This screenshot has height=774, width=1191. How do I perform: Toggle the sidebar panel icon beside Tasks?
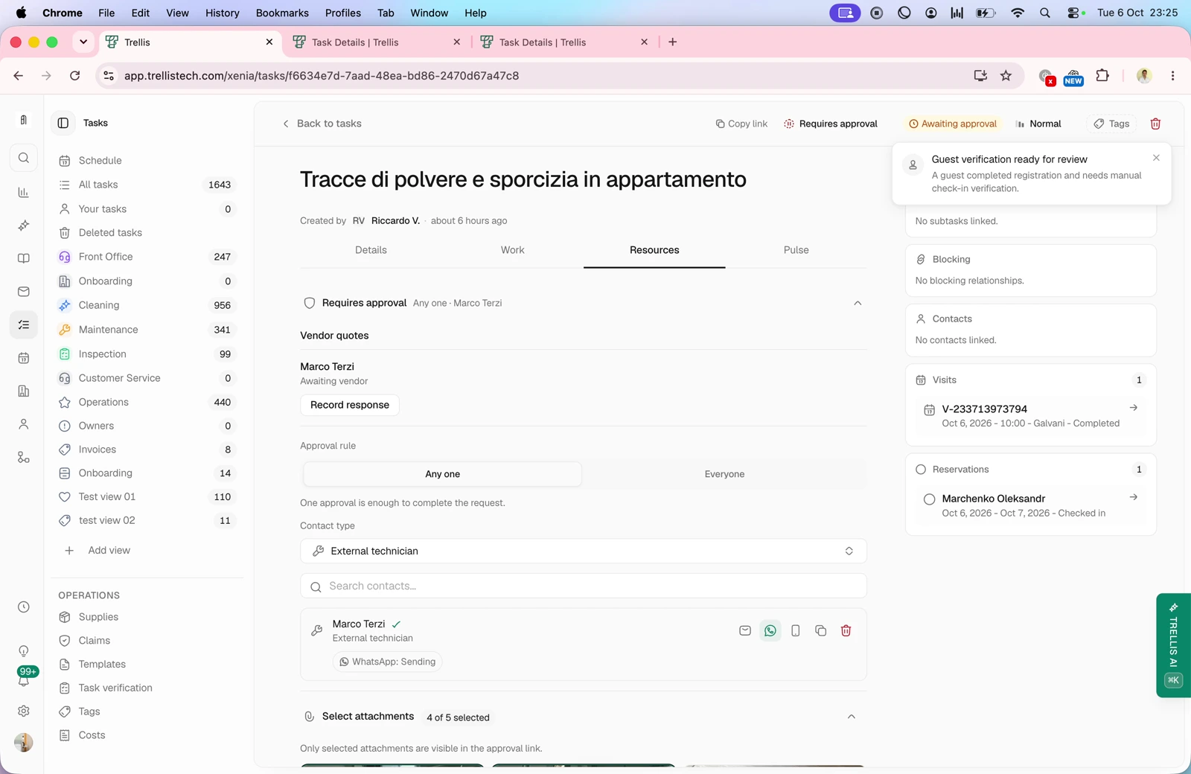pos(63,123)
